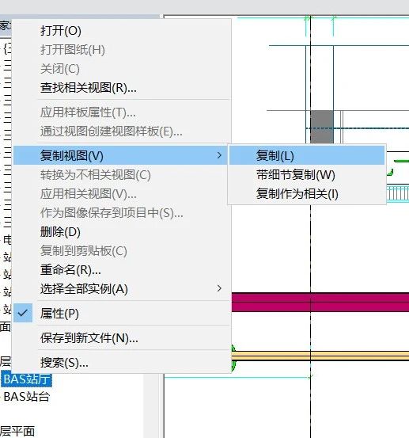The height and width of the screenshot is (438, 409).
Task: Select 应用相关视图(V)... entry
Action: pos(122,194)
